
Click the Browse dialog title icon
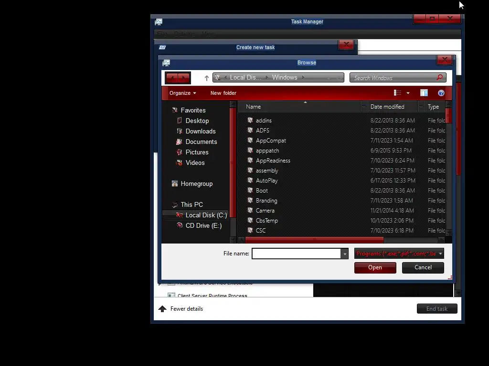point(166,63)
